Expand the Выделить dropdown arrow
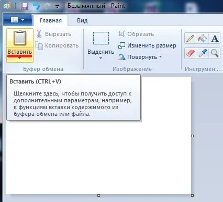Image resolution: width=223 pixels, height=202 pixels. pos(101,58)
